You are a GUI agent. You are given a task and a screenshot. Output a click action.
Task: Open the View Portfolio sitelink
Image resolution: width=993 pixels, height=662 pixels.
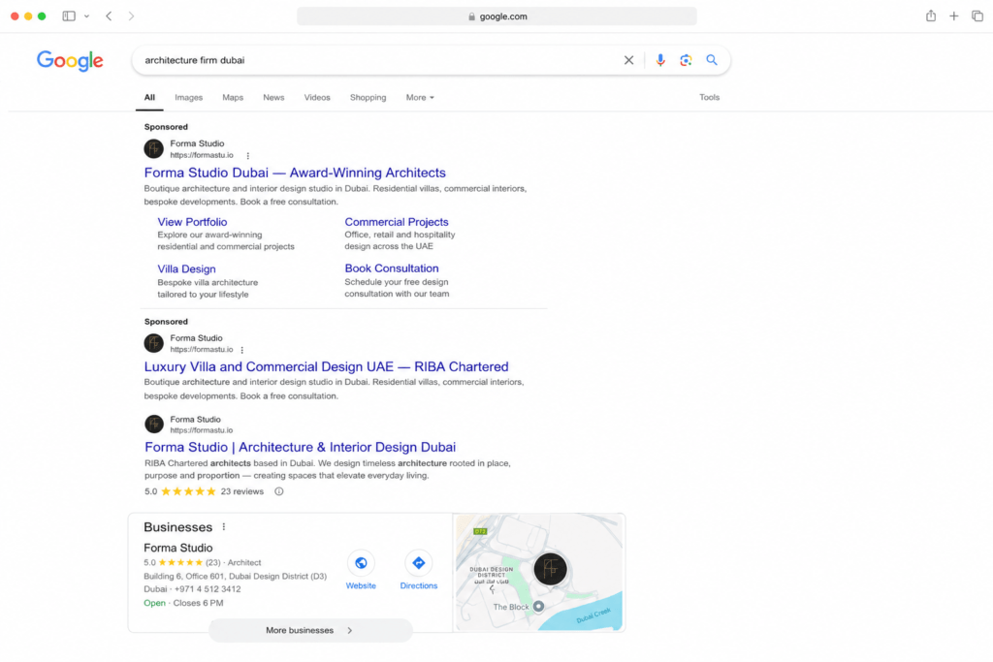(x=192, y=222)
